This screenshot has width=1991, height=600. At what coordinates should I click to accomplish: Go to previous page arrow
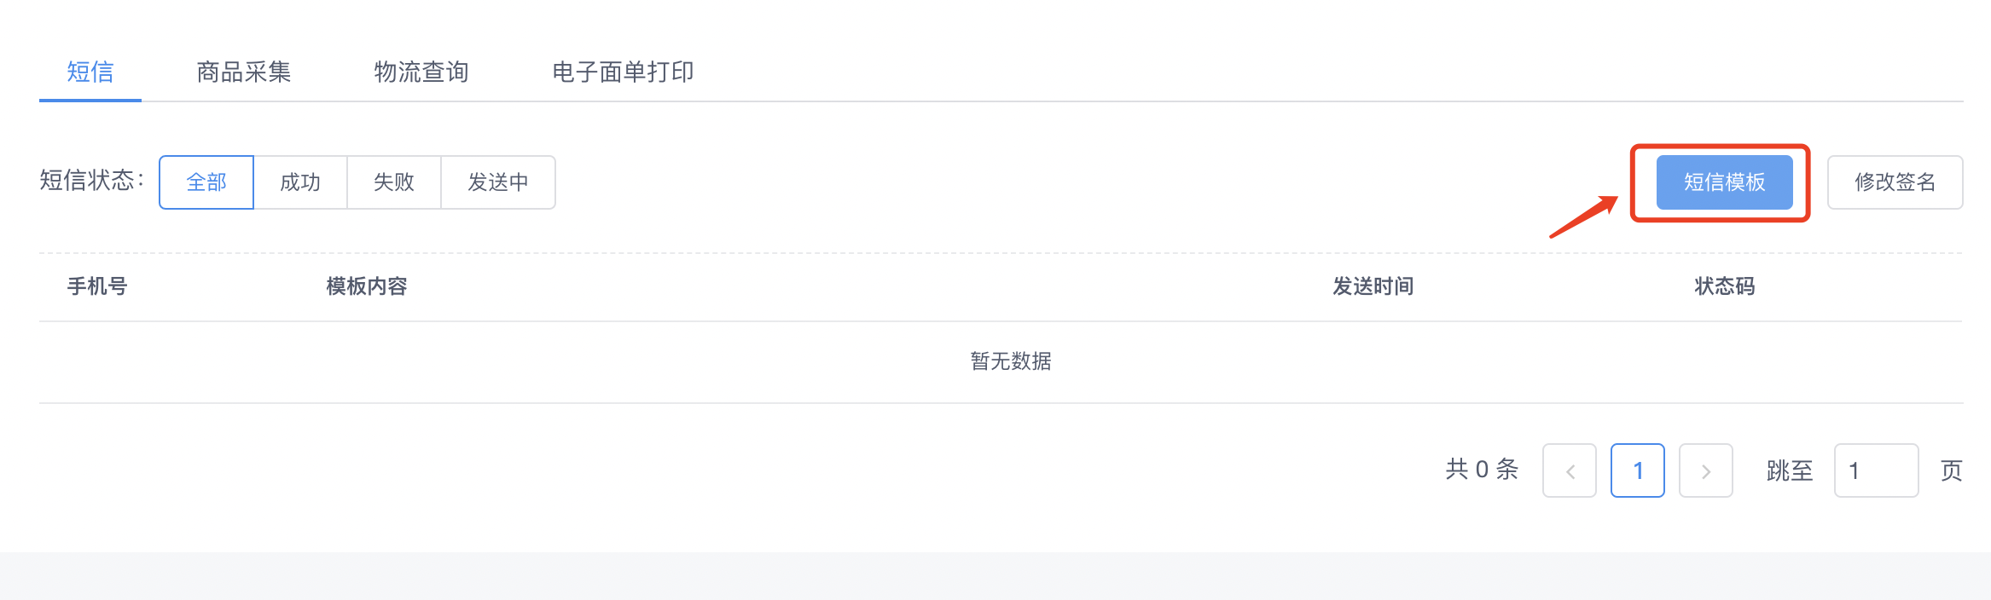pos(1570,470)
